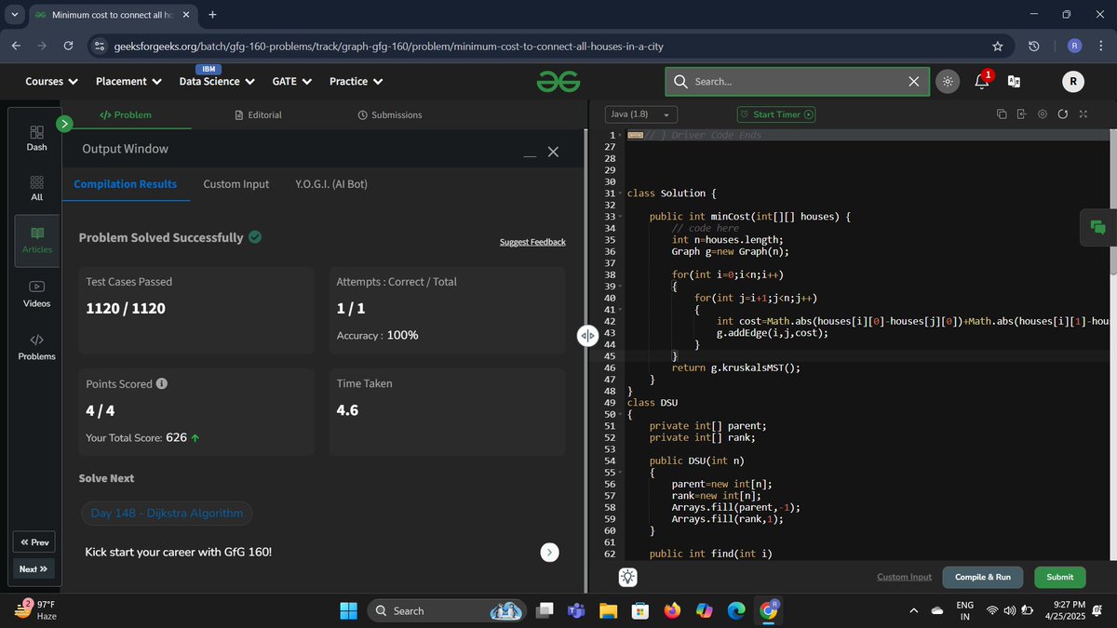Reset code with the refresh icon
Viewport: 1117px width, 628px height.
[1062, 114]
